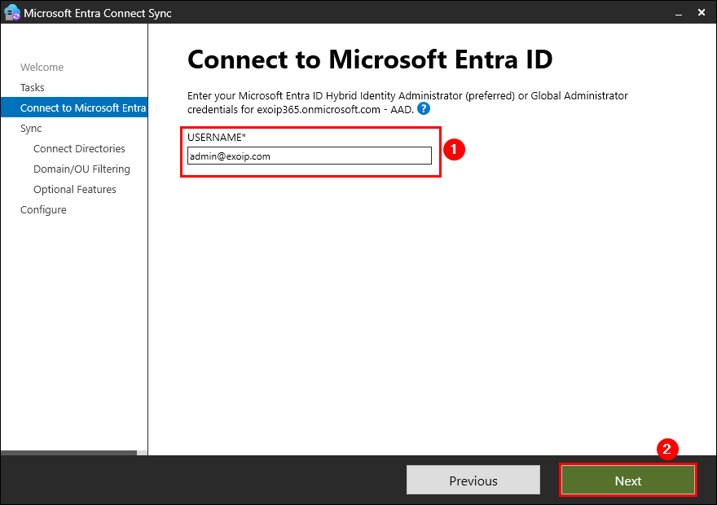Screen dimensions: 717x505
Task: Click the USERNAME field label
Action: tap(216, 137)
